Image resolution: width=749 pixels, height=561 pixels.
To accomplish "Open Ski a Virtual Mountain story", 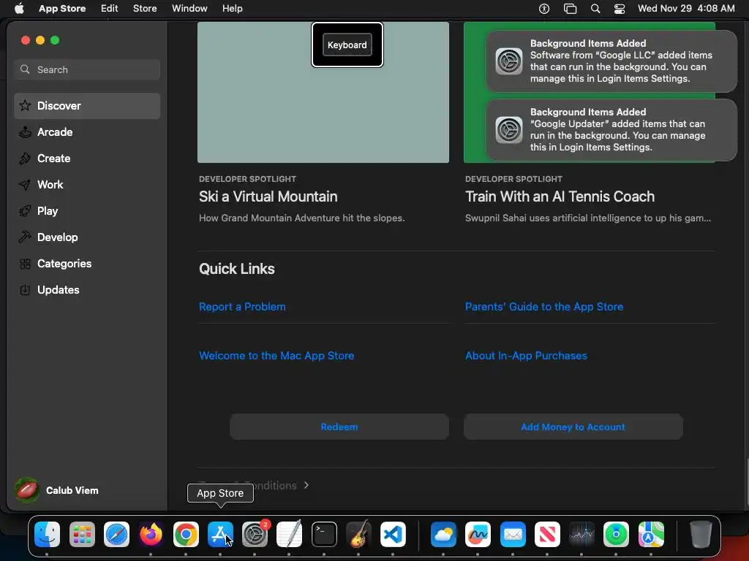I will 268,196.
